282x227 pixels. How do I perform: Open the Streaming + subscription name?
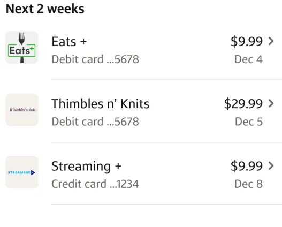[x=87, y=167]
